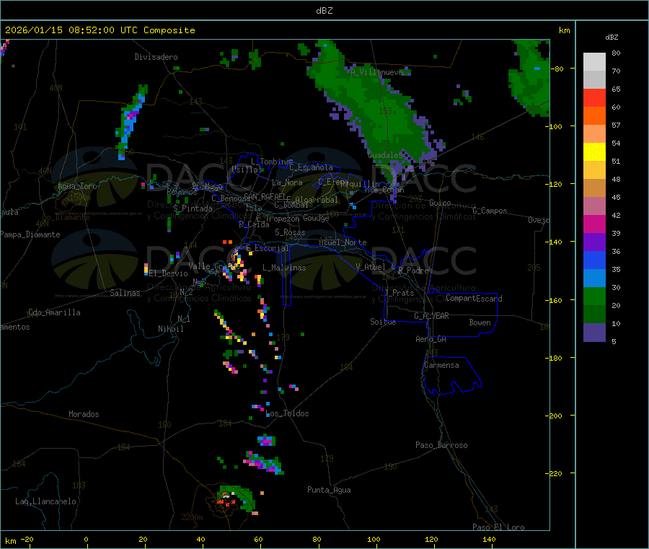The image size is (649, 549).
Task: Click the yellow 51-54 dBZ legend swatch
Action: click(594, 152)
